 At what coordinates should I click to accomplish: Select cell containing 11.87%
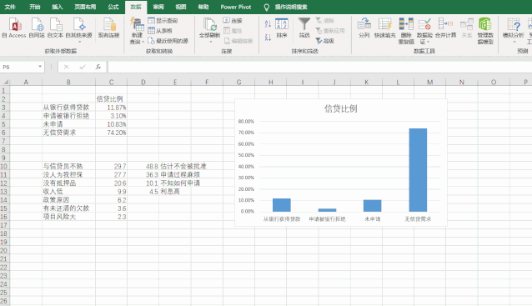111,108
